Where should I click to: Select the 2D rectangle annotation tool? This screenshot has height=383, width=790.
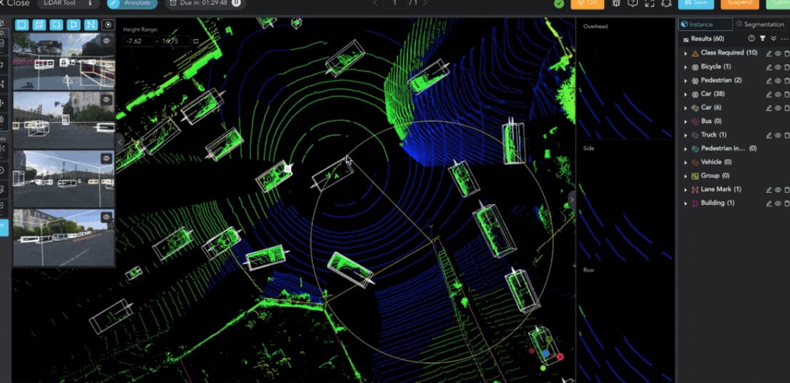pyautogui.click(x=21, y=25)
